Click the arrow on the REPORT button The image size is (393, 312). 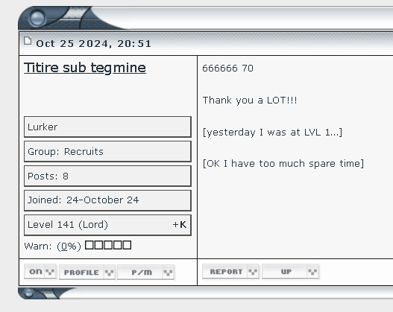(x=253, y=272)
